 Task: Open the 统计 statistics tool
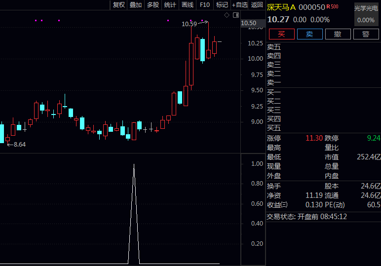point(170,5)
